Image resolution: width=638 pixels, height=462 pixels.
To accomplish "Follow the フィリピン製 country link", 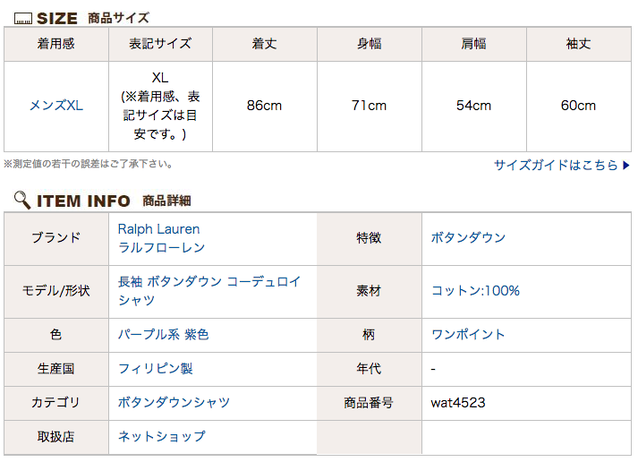I will click(156, 369).
